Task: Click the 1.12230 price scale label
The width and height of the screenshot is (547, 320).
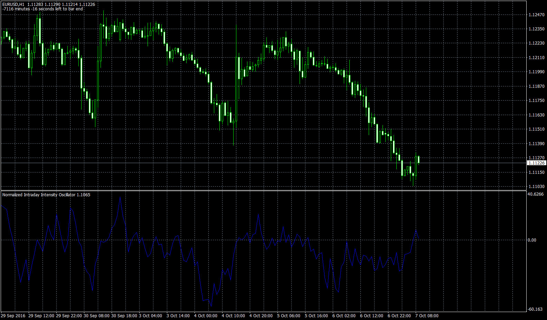Action: tap(536, 43)
